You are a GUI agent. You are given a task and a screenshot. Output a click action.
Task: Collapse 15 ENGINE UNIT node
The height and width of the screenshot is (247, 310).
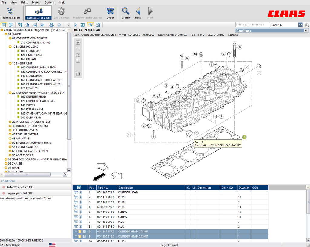(10, 63)
